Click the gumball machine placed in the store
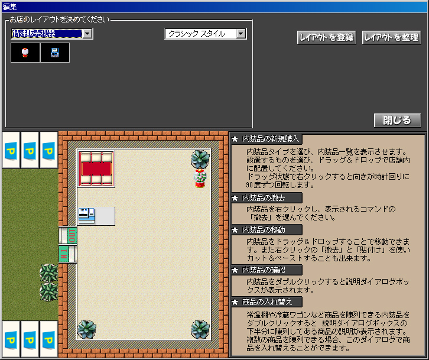The image size is (429, 360). tap(200, 179)
